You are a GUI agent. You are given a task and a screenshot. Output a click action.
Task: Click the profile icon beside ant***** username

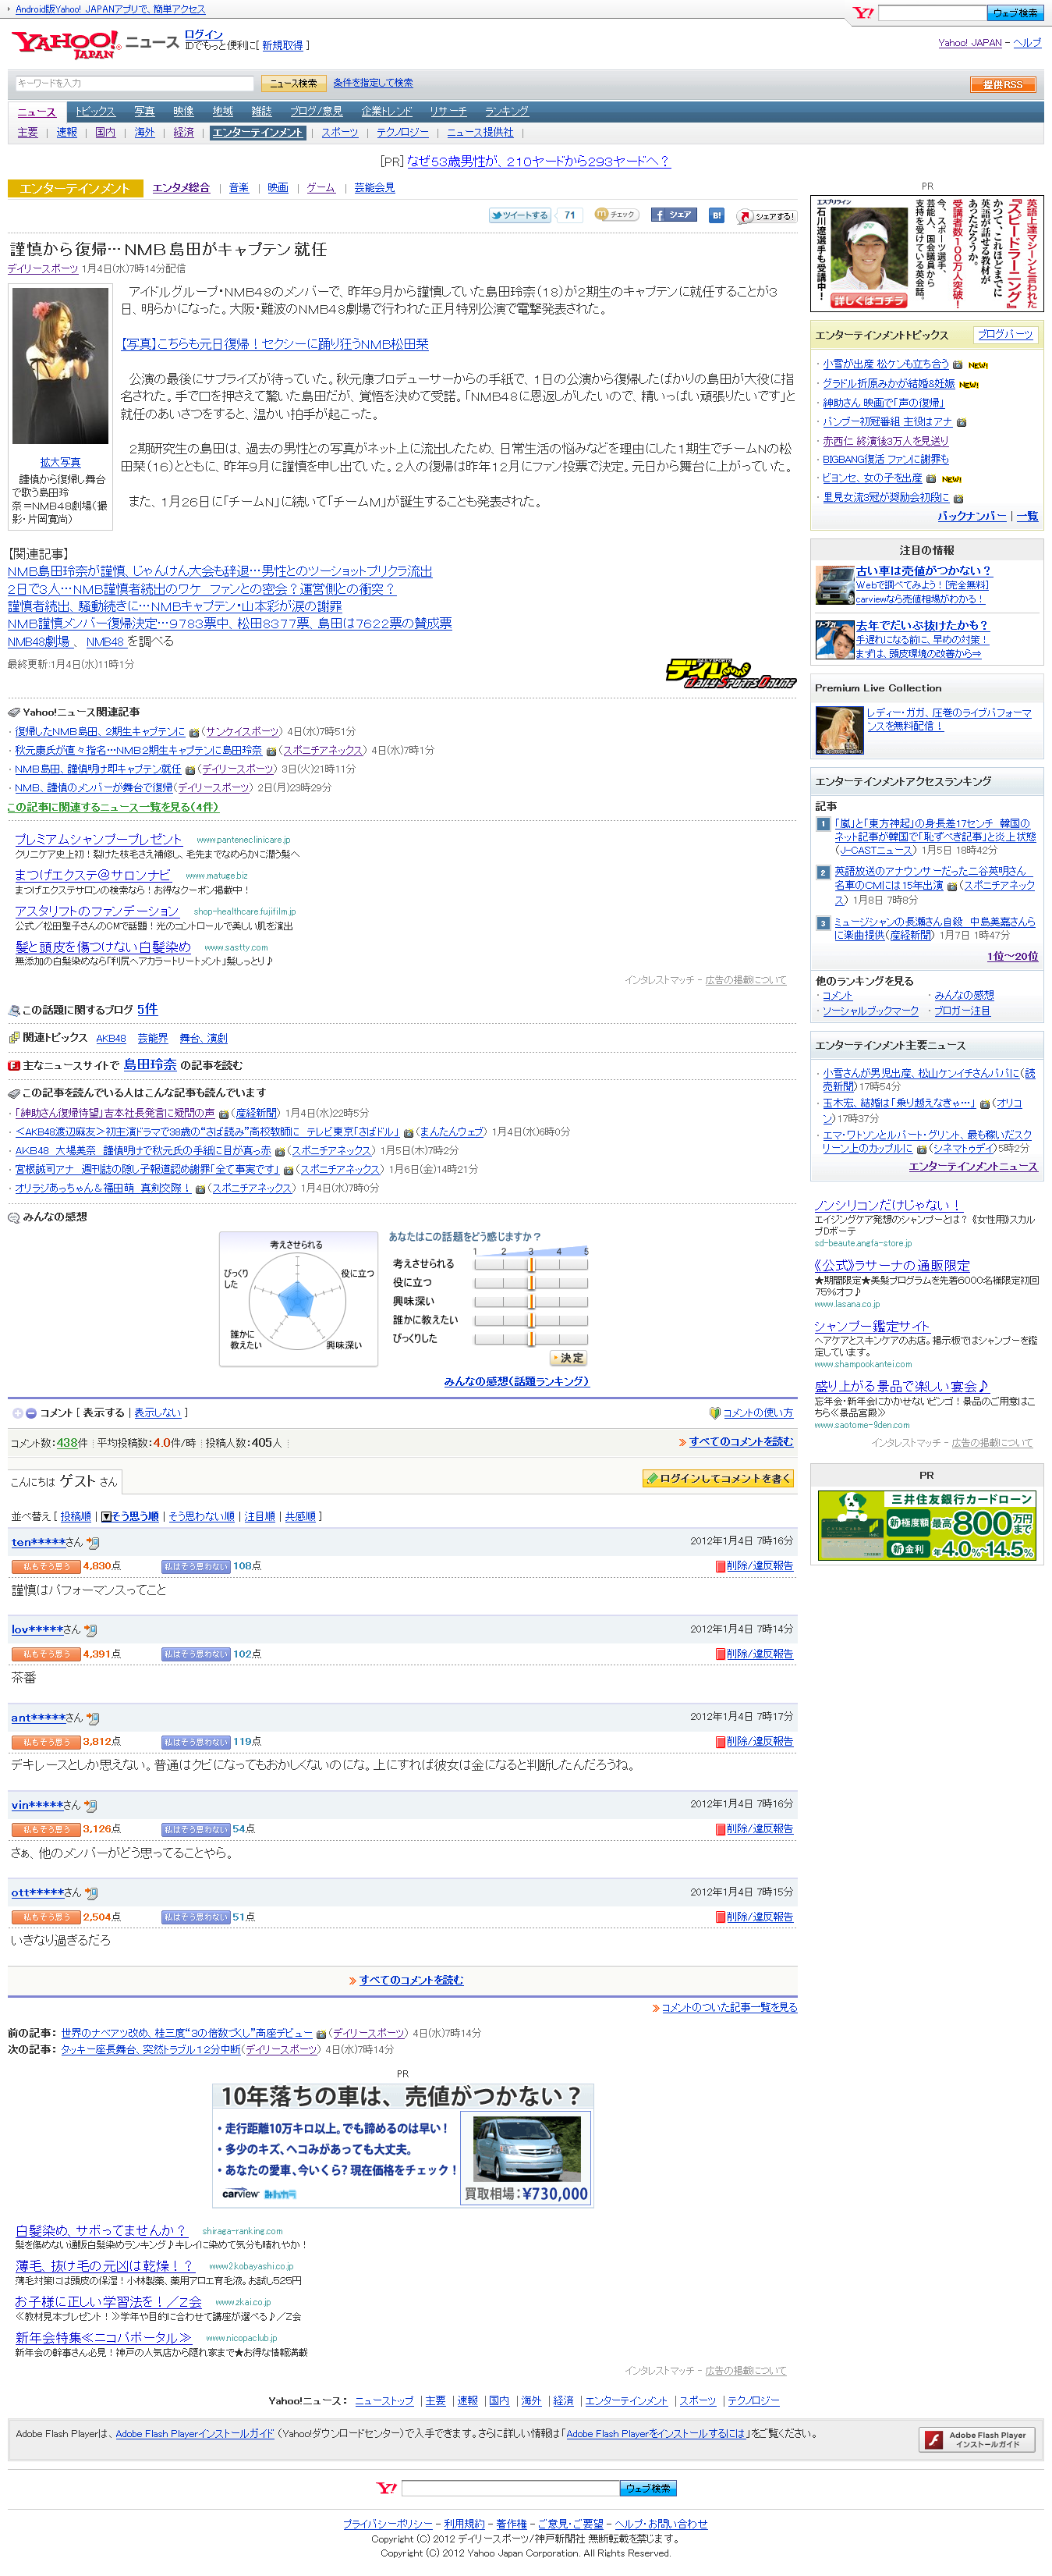point(93,1718)
